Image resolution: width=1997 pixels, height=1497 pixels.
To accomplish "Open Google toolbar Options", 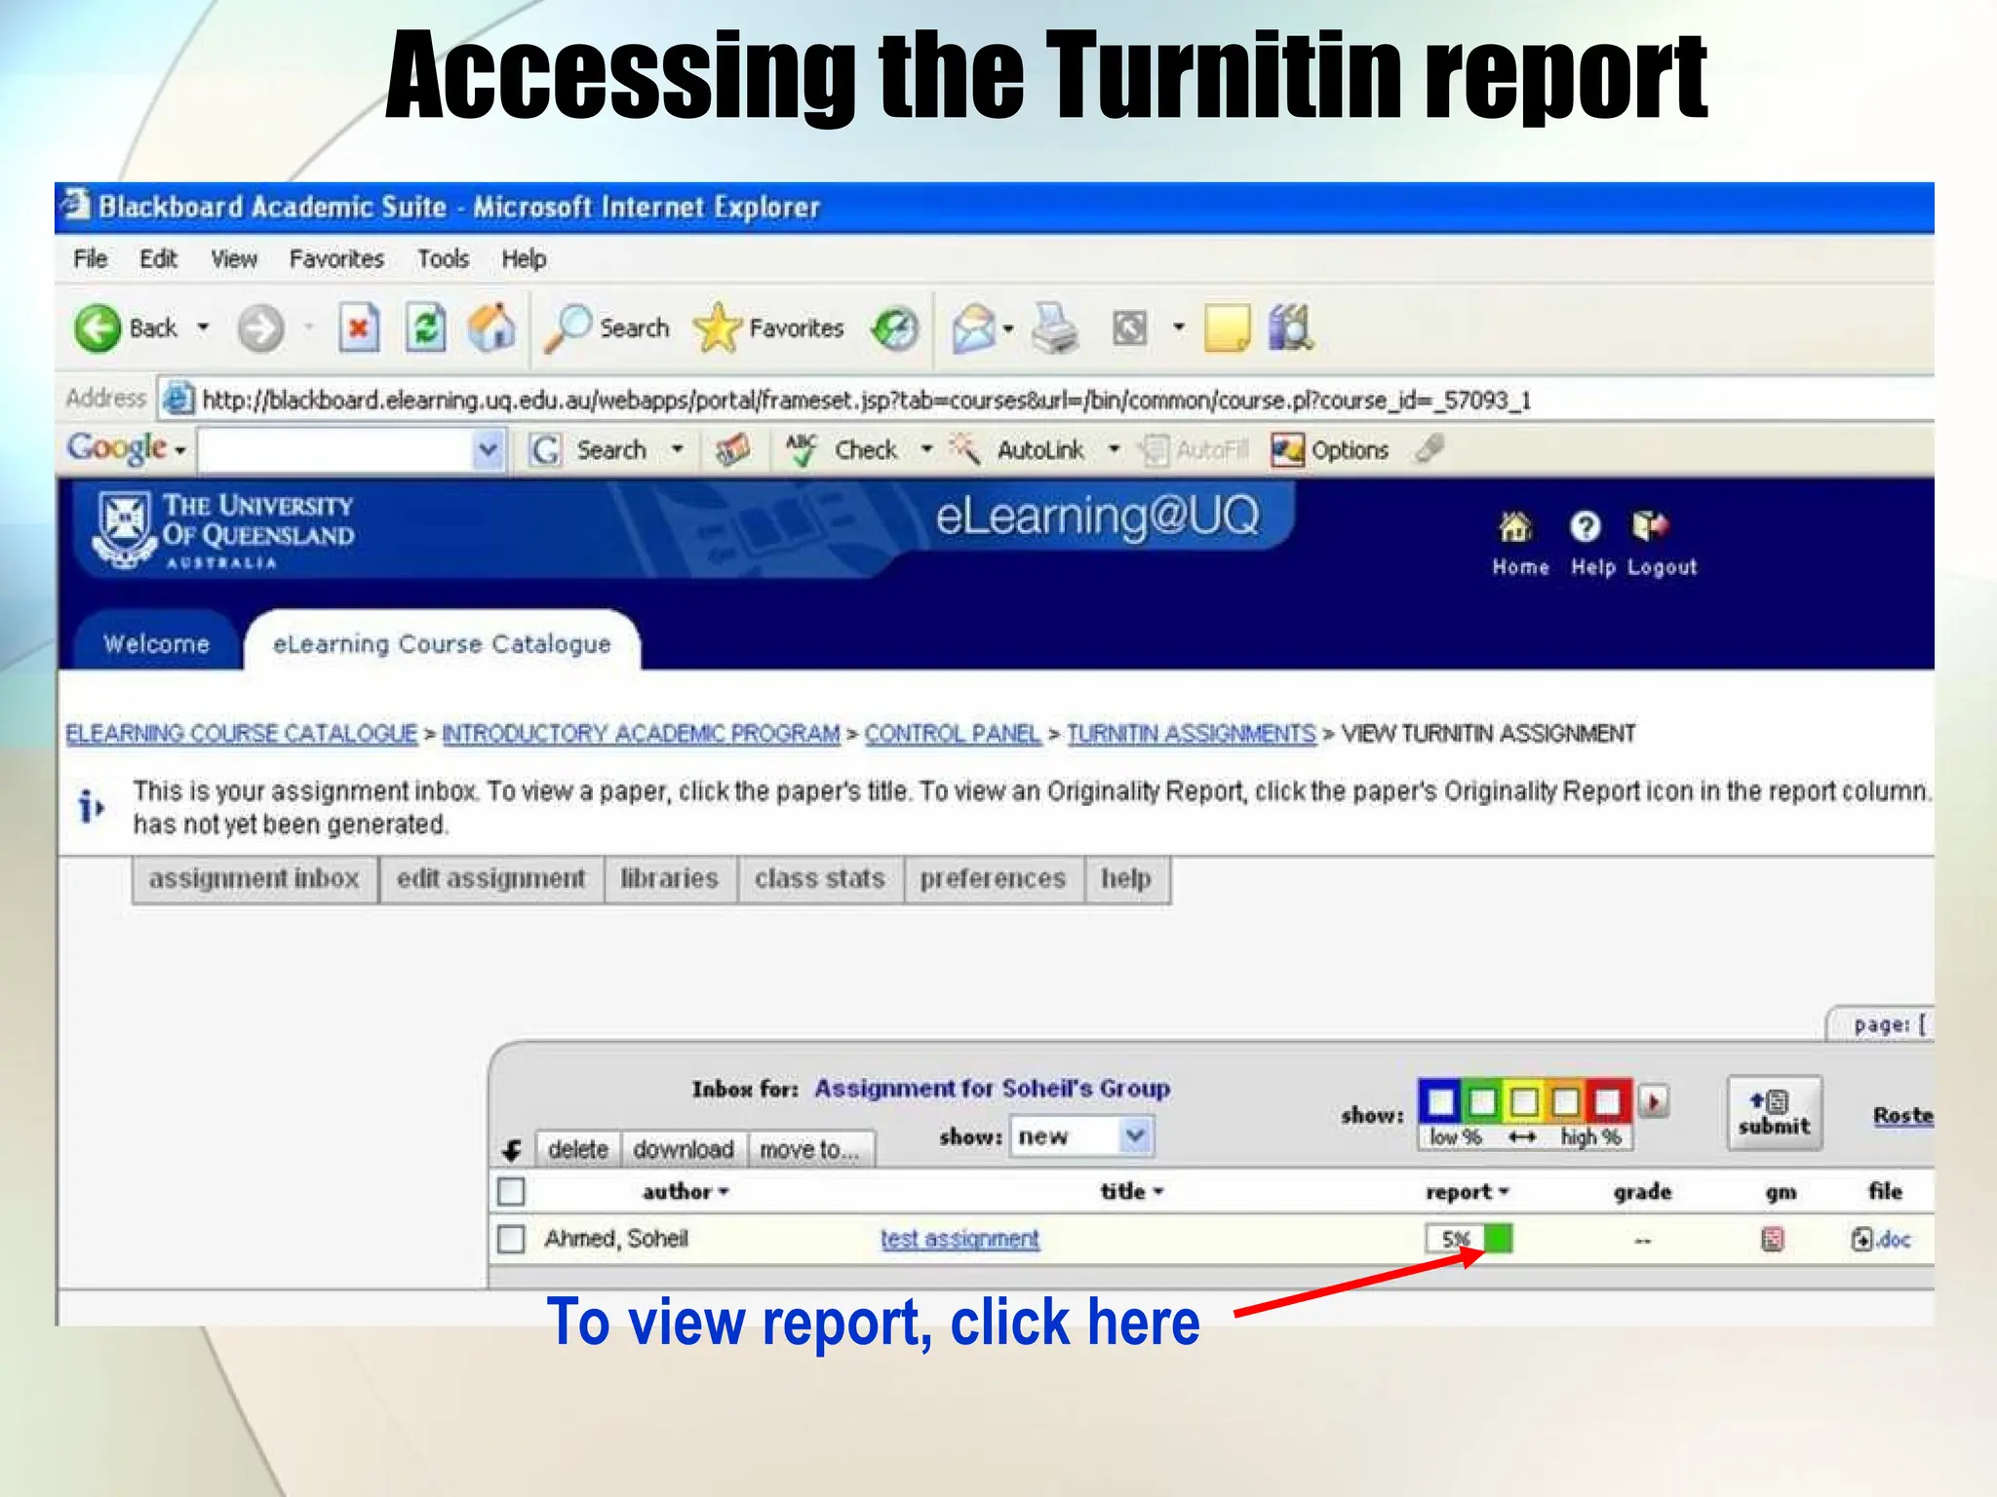I will (x=1330, y=450).
